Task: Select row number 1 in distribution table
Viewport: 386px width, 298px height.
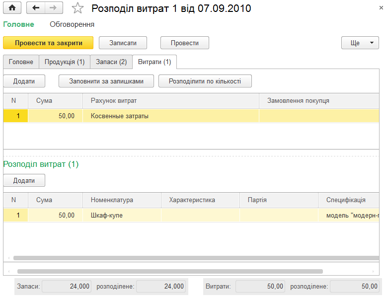Action: pos(15,216)
